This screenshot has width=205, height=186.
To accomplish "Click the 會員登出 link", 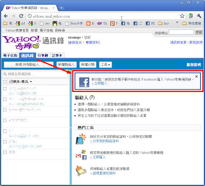I will (x=75, y=42).
